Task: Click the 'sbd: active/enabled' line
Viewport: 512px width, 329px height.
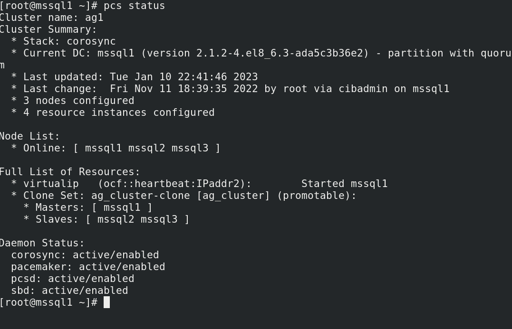Action: click(x=69, y=291)
